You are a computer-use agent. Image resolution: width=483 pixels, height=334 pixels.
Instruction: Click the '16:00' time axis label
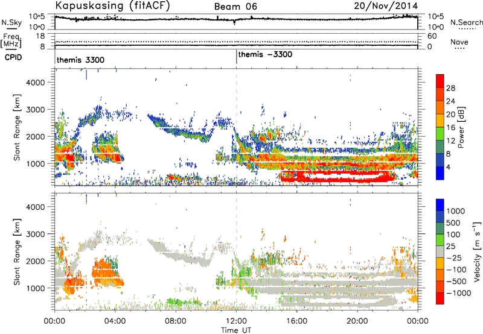click(296, 321)
